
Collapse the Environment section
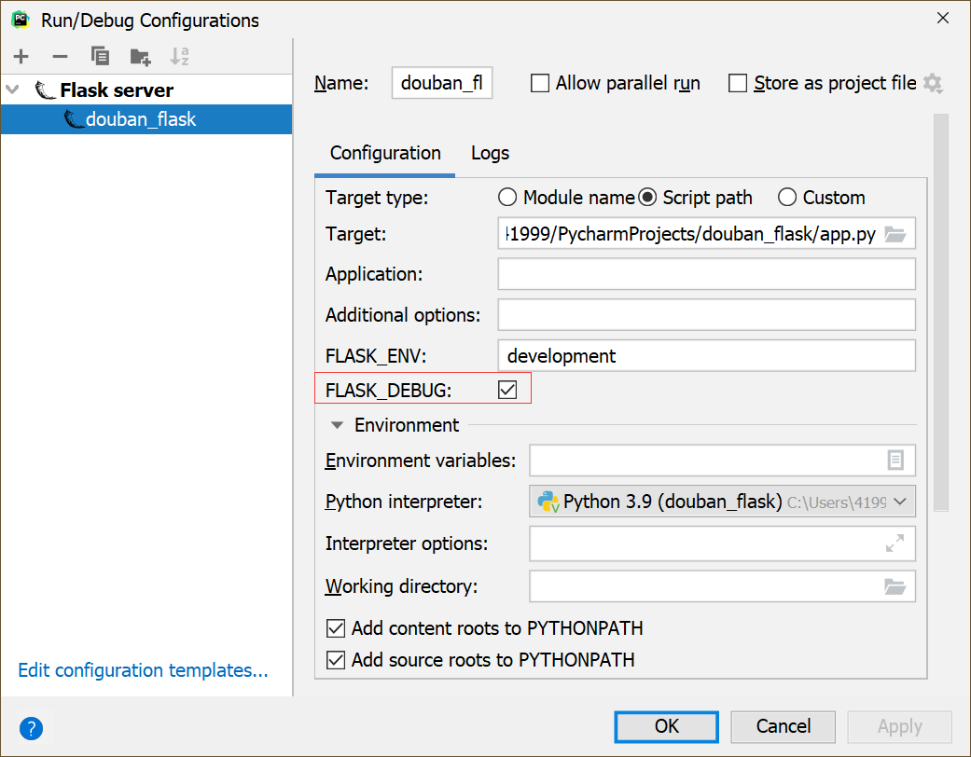coord(337,425)
